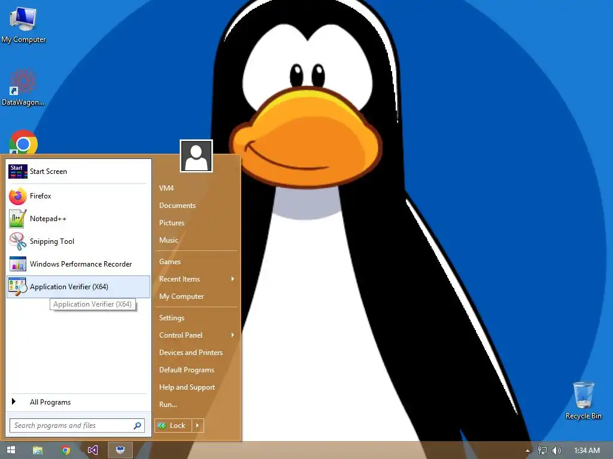
Task: Click the network icon in the system tray
Action: click(x=542, y=451)
